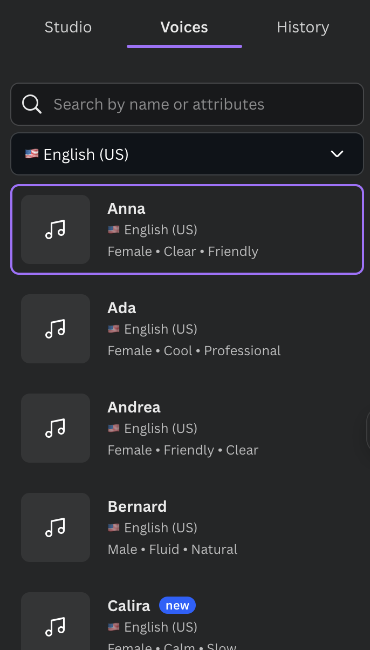Select Bernard voice name
The height and width of the screenshot is (650, 370).
tap(137, 506)
